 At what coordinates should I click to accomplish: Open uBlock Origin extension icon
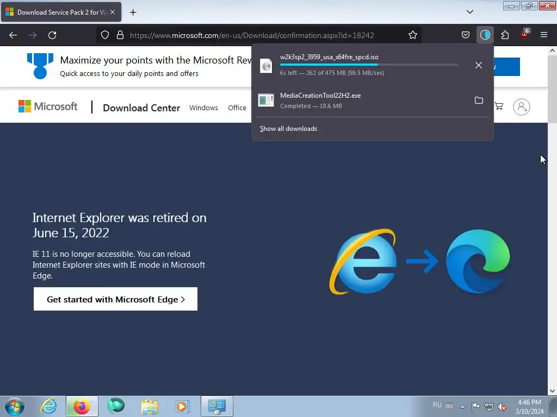tap(524, 35)
